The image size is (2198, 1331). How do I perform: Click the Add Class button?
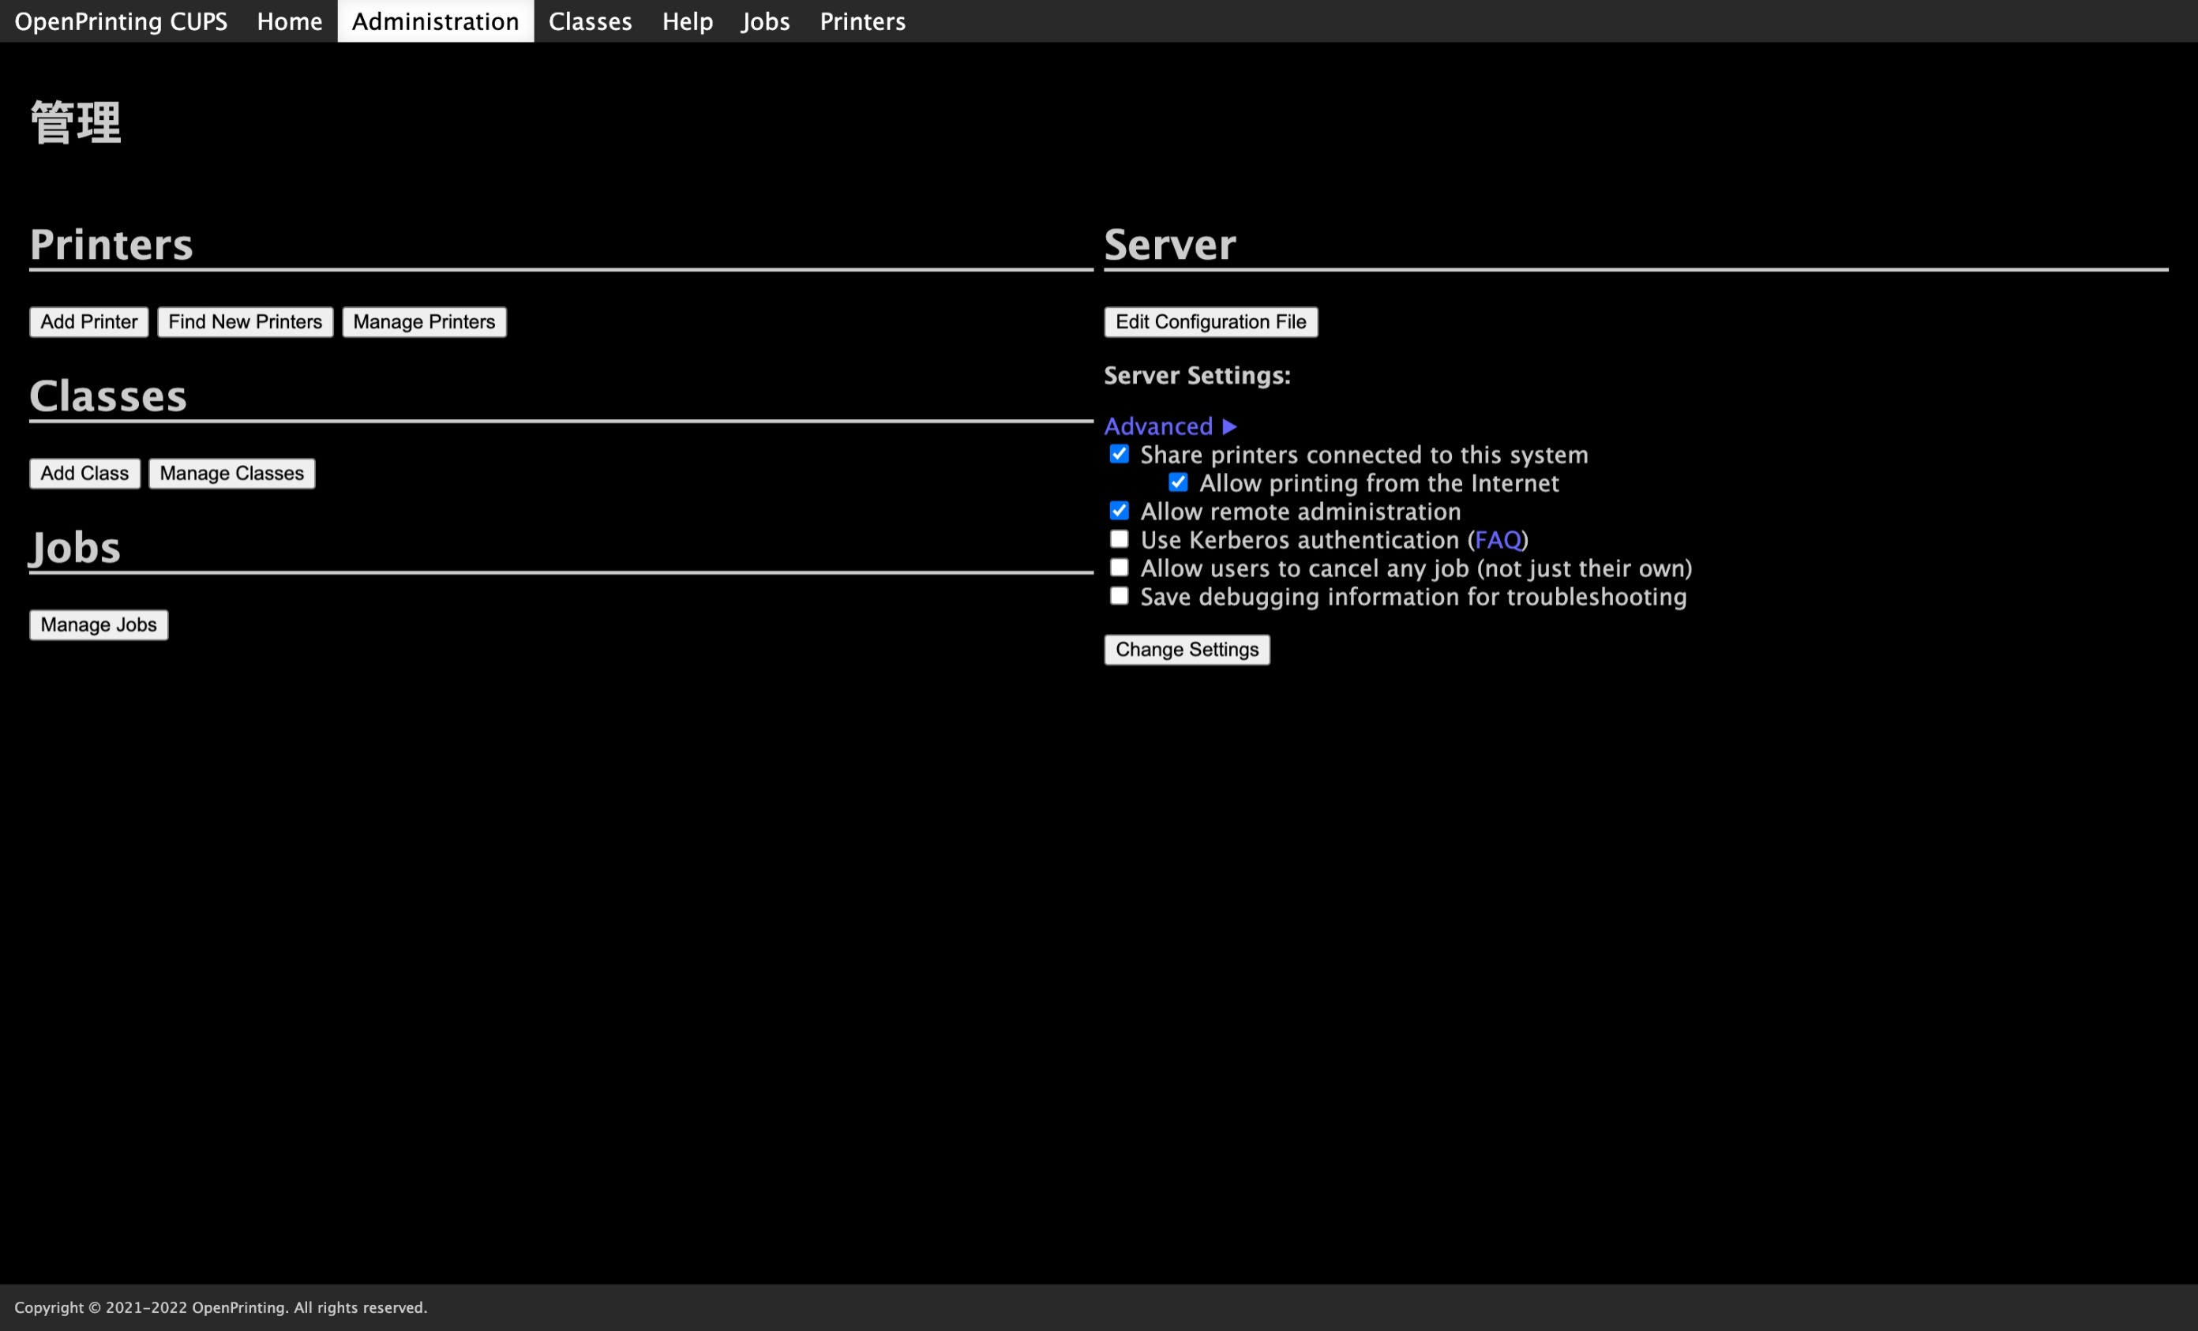click(84, 474)
